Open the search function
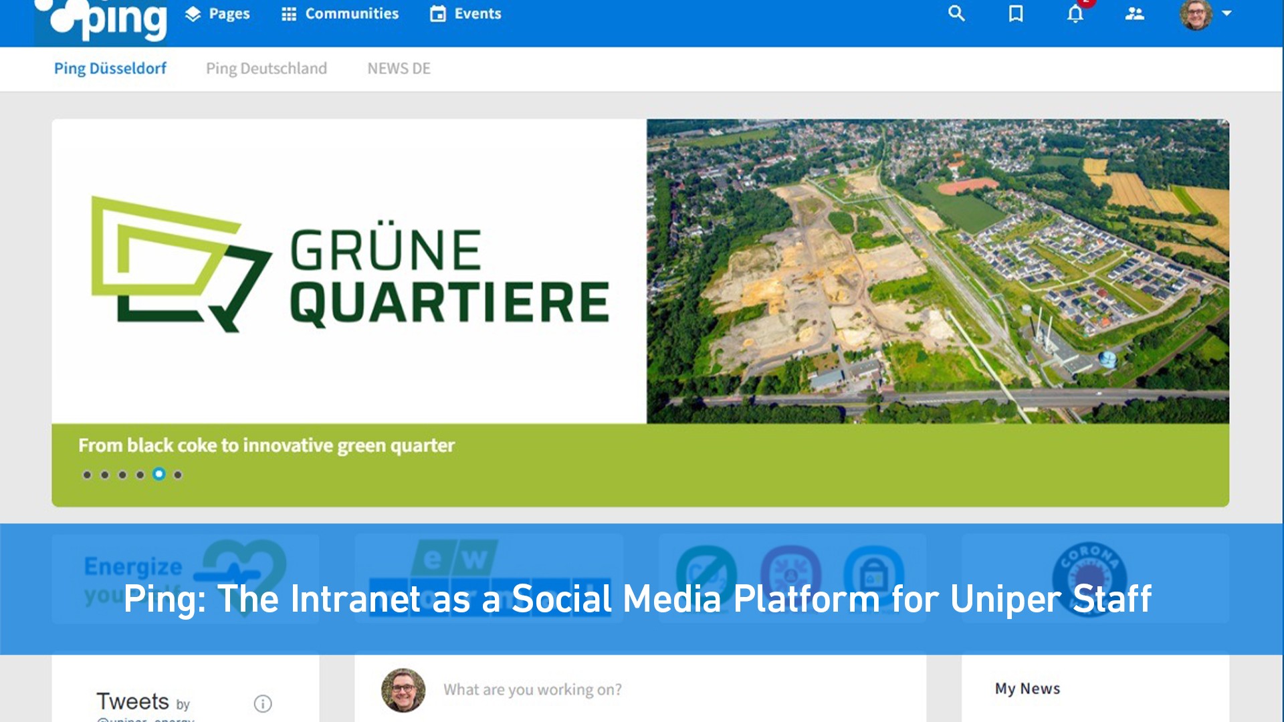This screenshot has height=722, width=1284. (956, 13)
